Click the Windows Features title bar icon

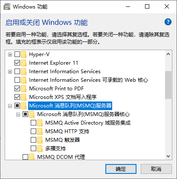pos(7,7)
